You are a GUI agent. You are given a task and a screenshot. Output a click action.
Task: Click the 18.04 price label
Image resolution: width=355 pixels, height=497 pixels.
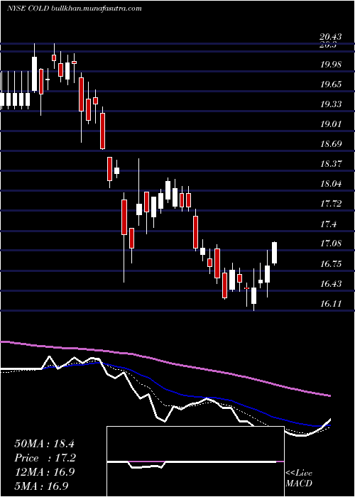(331, 184)
